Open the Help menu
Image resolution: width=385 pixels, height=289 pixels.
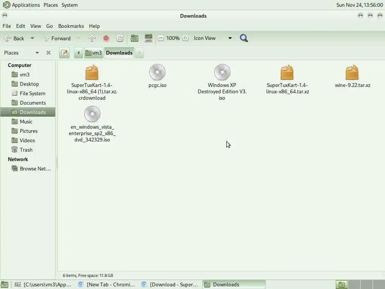coord(94,26)
